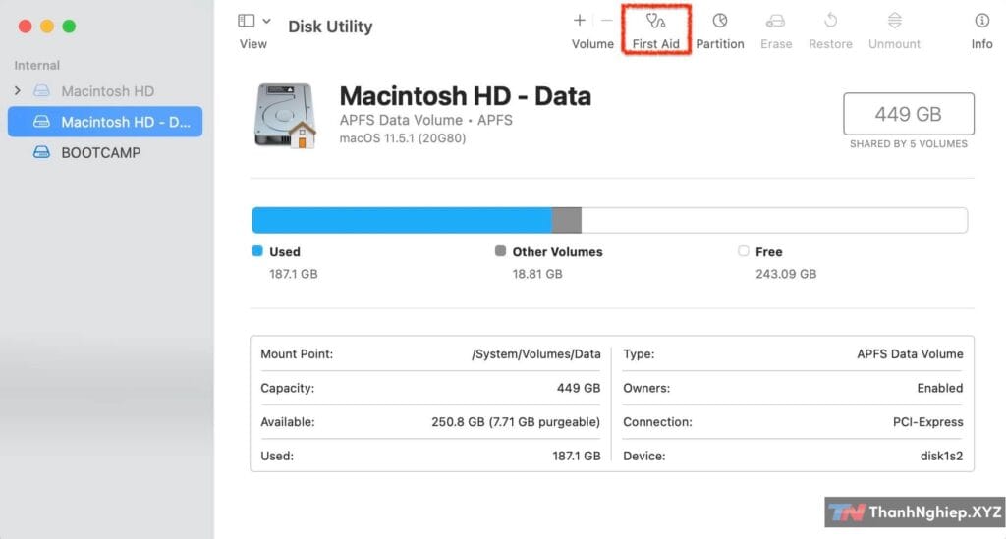This screenshot has width=1006, height=539.
Task: Click the blue Used segment of storage bar
Action: 402,220
